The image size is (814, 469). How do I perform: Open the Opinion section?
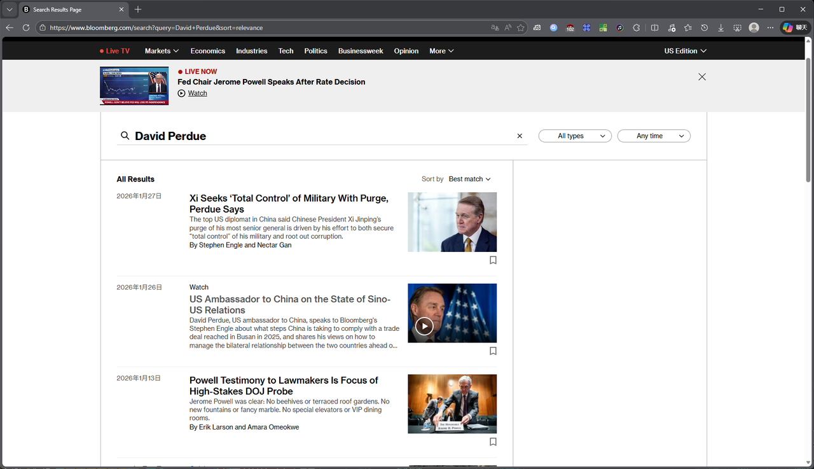(x=406, y=51)
